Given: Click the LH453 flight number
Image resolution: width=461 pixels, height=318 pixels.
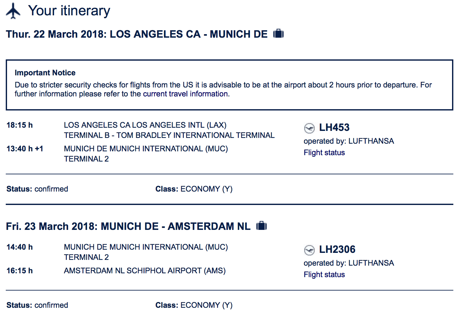Looking at the screenshot, I should 334,127.
